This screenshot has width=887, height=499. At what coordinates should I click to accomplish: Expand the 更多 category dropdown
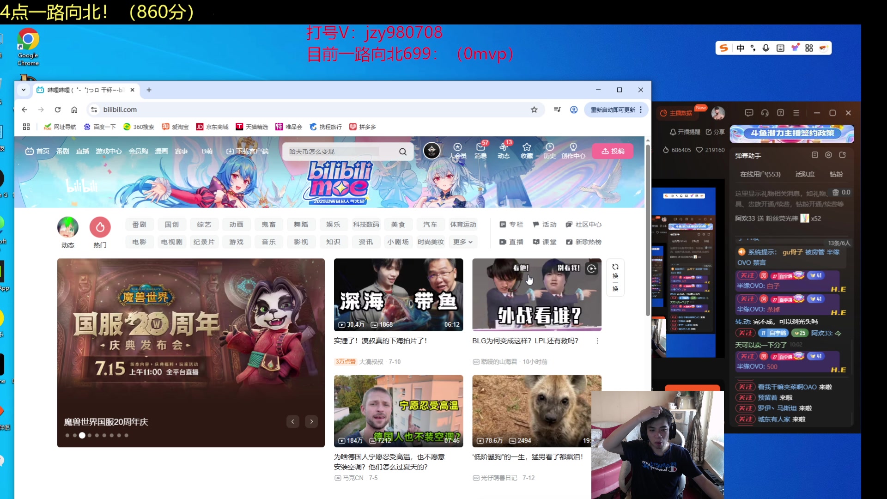click(x=463, y=242)
